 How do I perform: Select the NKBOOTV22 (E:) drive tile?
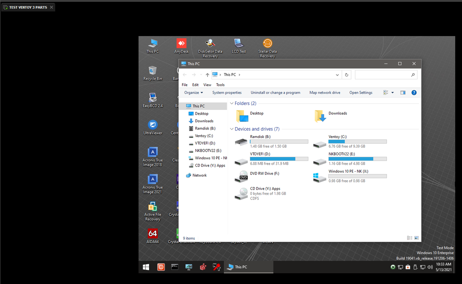[350, 159]
